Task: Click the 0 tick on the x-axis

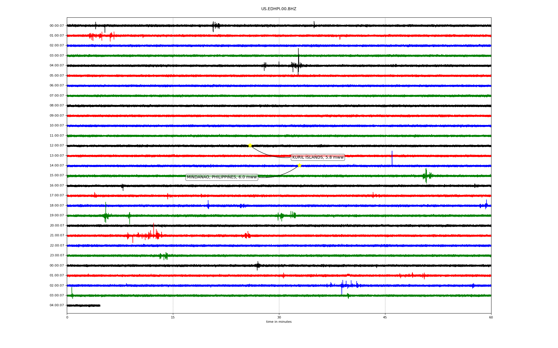Action: [x=67, y=317]
